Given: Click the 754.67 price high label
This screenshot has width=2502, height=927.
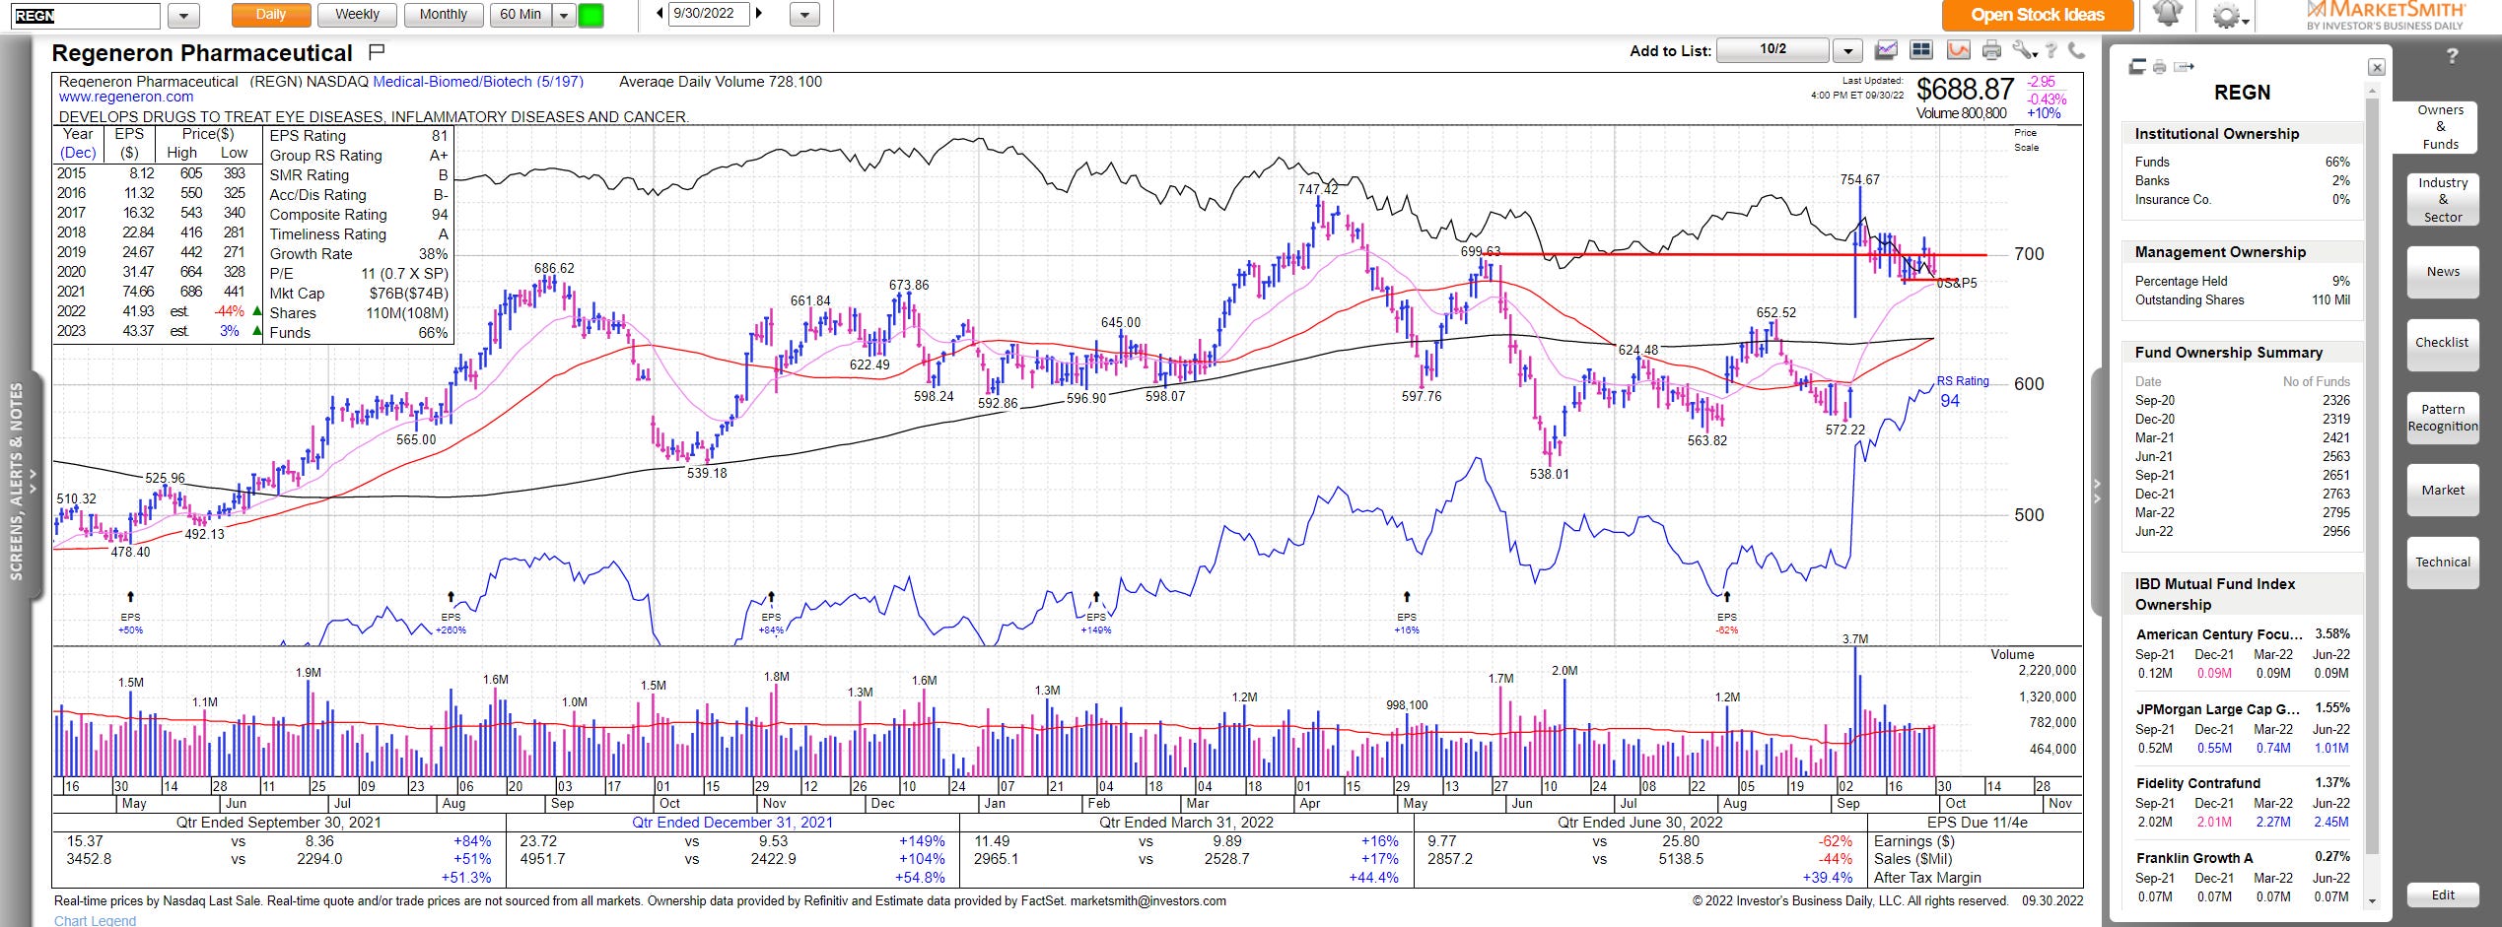Looking at the screenshot, I should [1859, 179].
